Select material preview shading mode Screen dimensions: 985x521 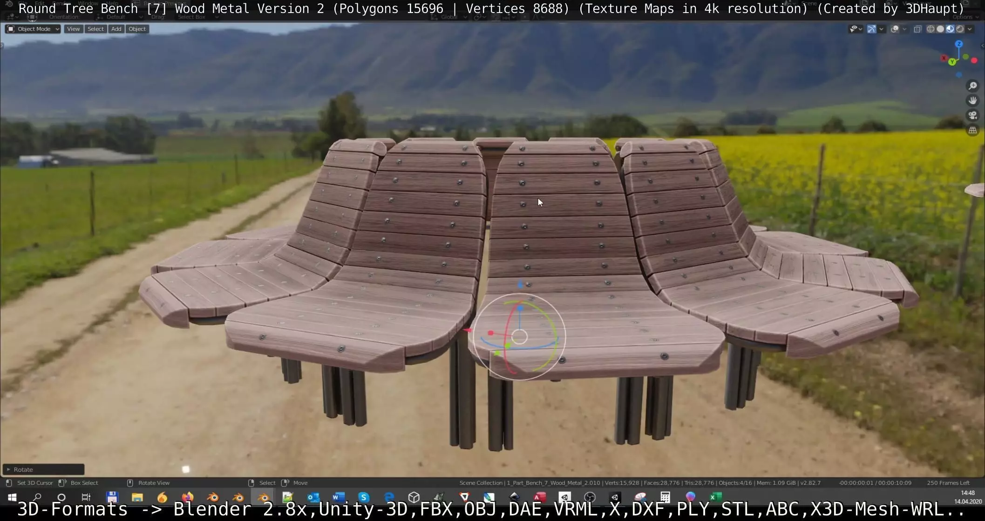pos(950,29)
